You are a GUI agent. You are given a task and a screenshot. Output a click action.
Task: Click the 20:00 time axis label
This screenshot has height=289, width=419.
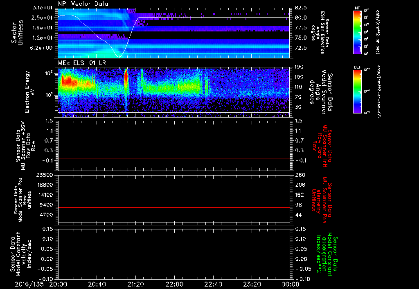tap(58, 284)
